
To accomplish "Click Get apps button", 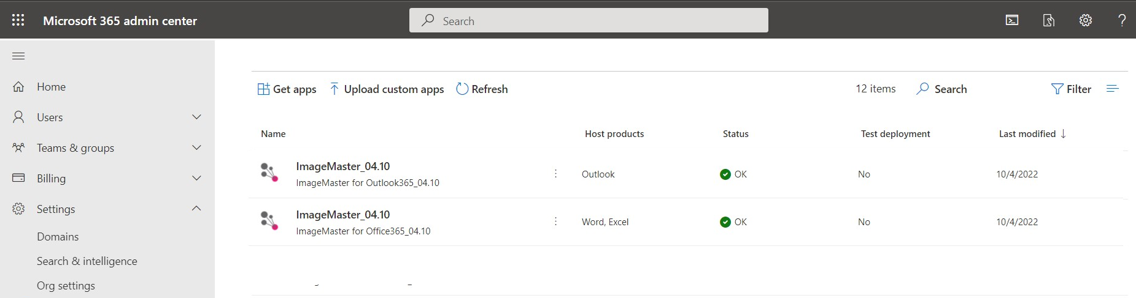I will 287,89.
